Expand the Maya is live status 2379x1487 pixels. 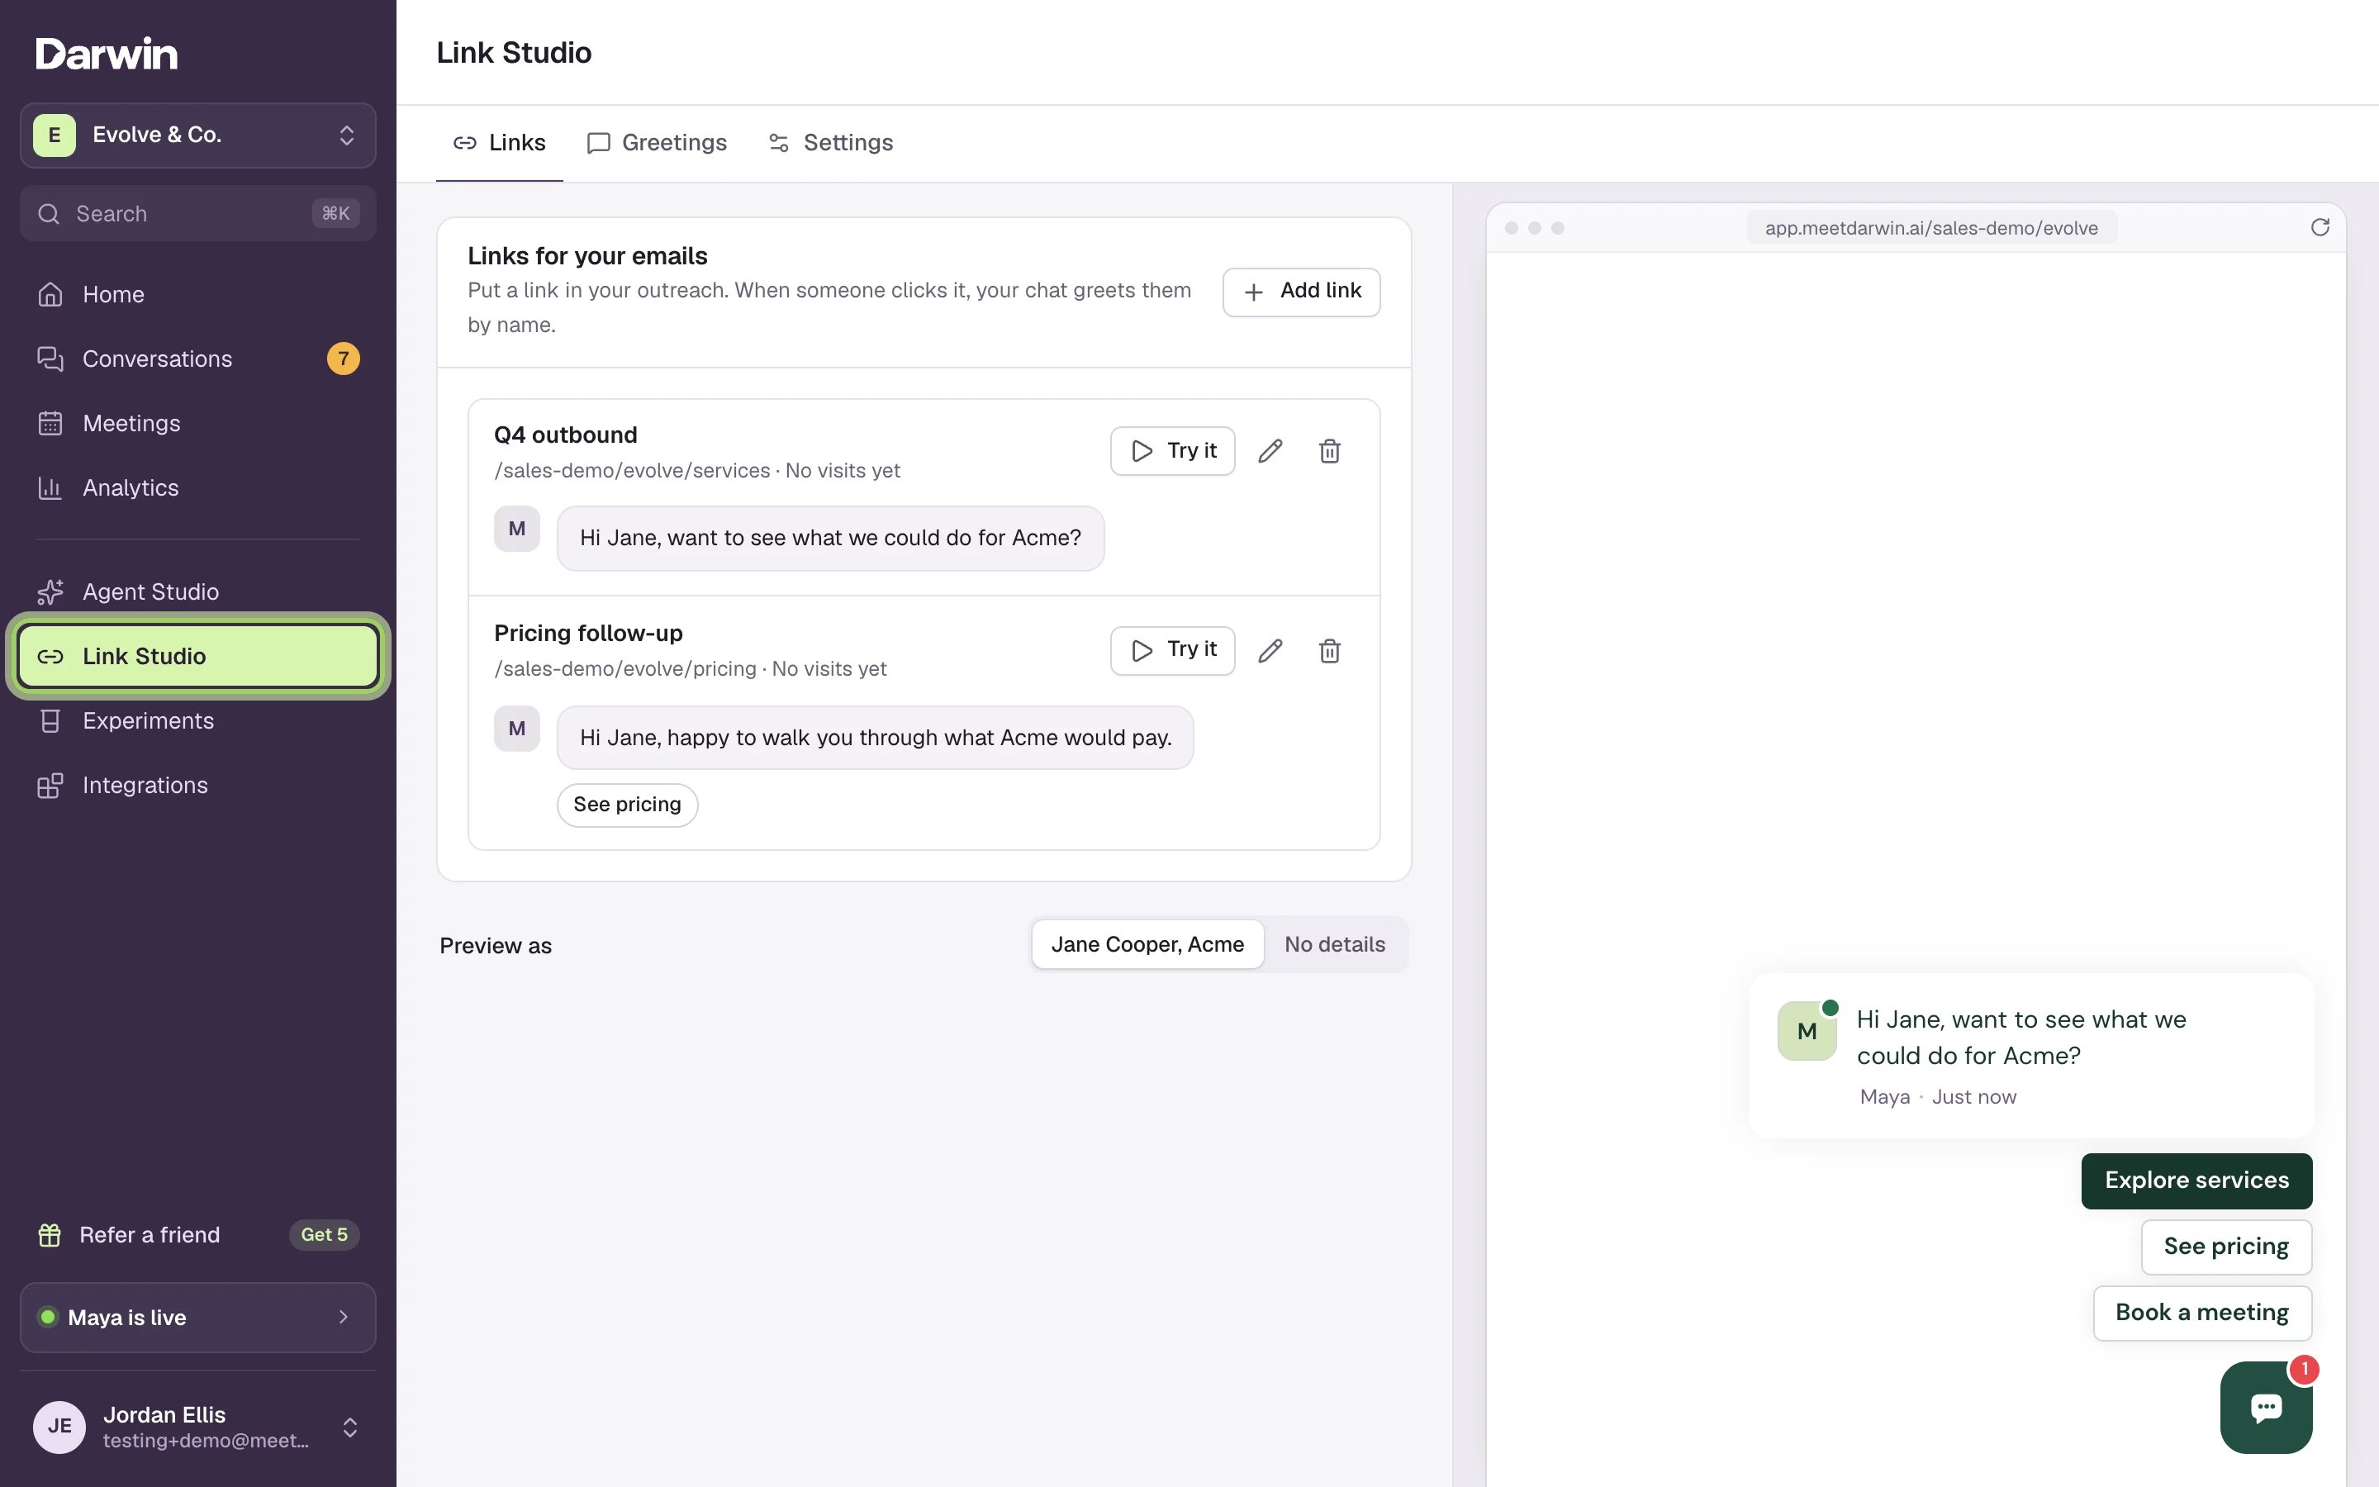(197, 1317)
